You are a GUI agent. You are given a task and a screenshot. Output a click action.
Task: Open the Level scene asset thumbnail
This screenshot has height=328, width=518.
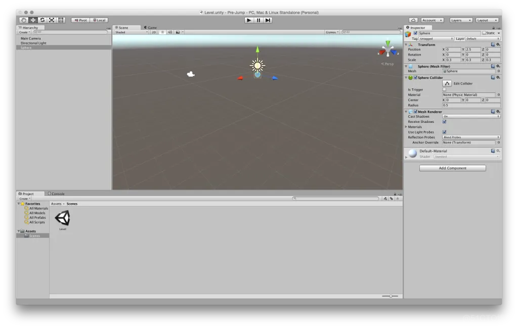coord(62,218)
